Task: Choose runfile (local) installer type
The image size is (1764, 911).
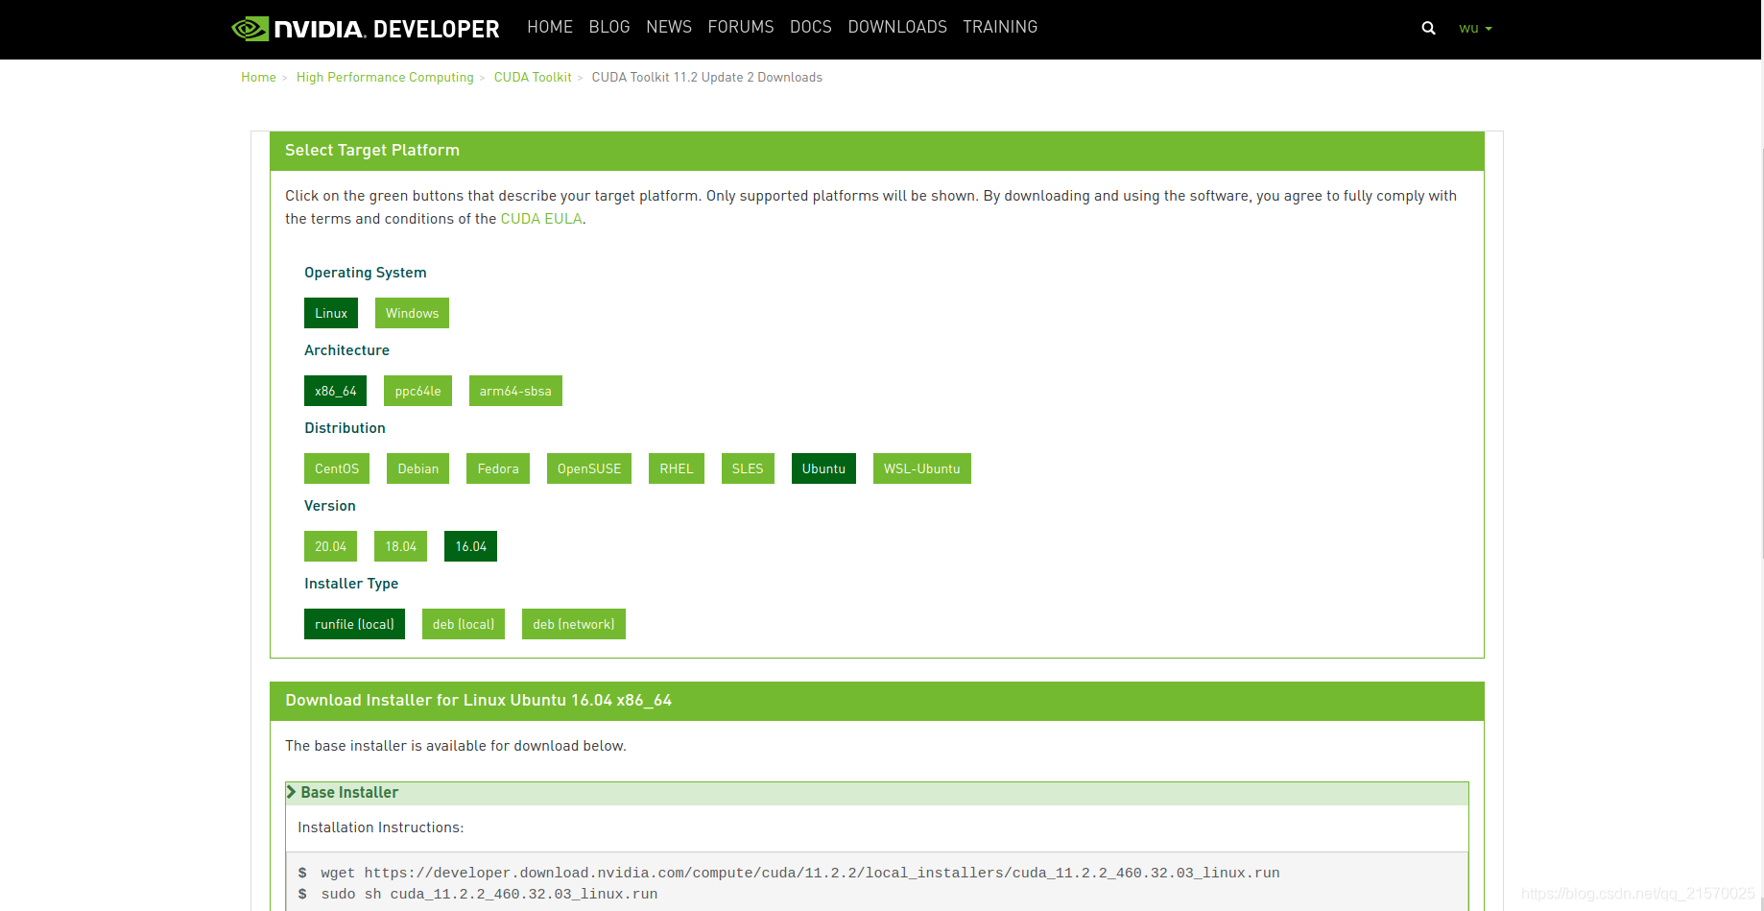Action: click(354, 624)
